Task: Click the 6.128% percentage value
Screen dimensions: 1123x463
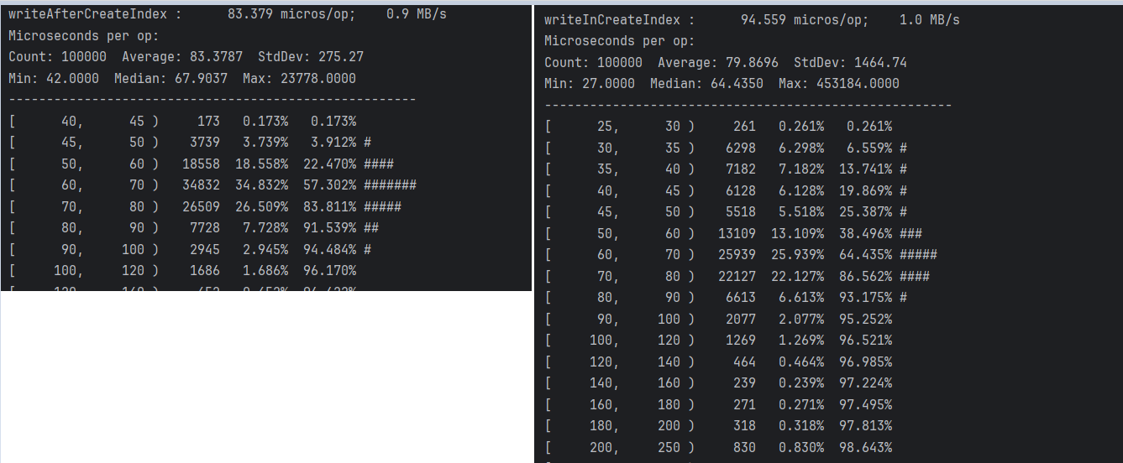Action: click(x=801, y=191)
